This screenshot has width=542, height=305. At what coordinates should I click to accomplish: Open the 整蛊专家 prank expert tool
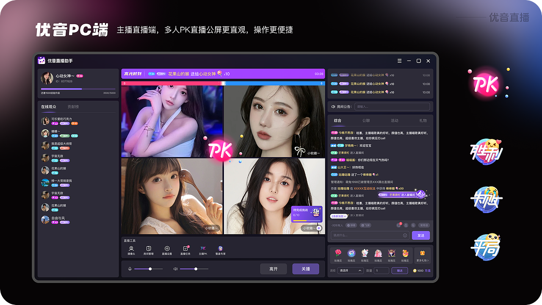pyautogui.click(x=220, y=250)
